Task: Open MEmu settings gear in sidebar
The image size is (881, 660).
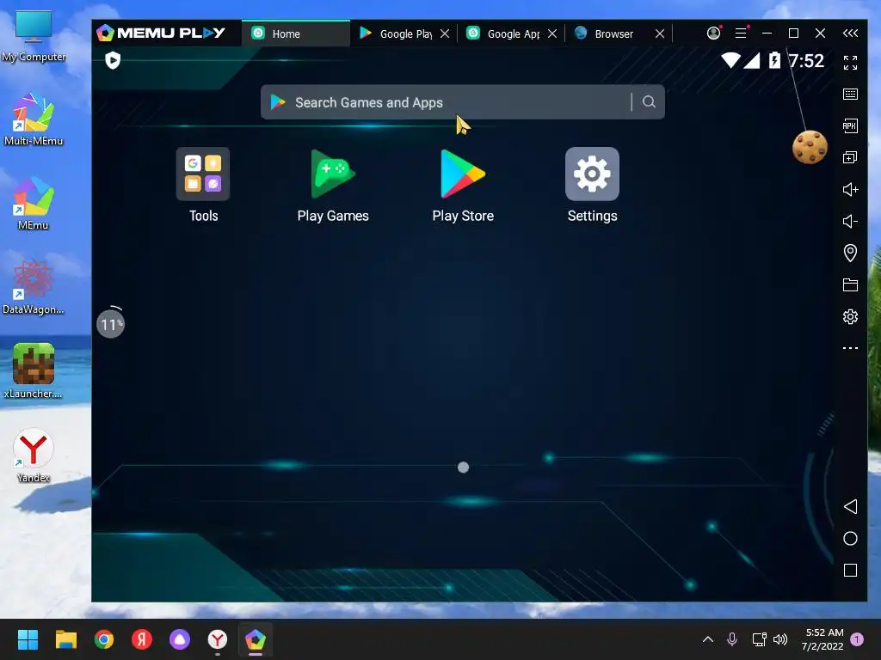Action: pos(850,316)
